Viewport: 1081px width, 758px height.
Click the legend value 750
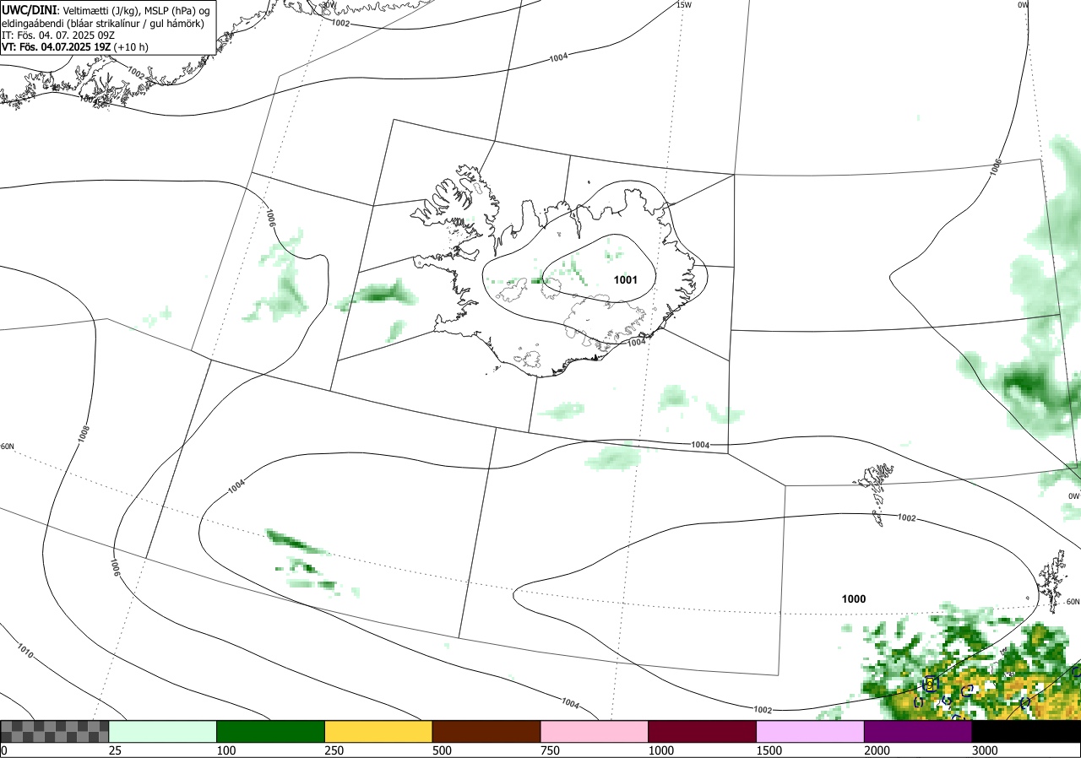(x=550, y=750)
